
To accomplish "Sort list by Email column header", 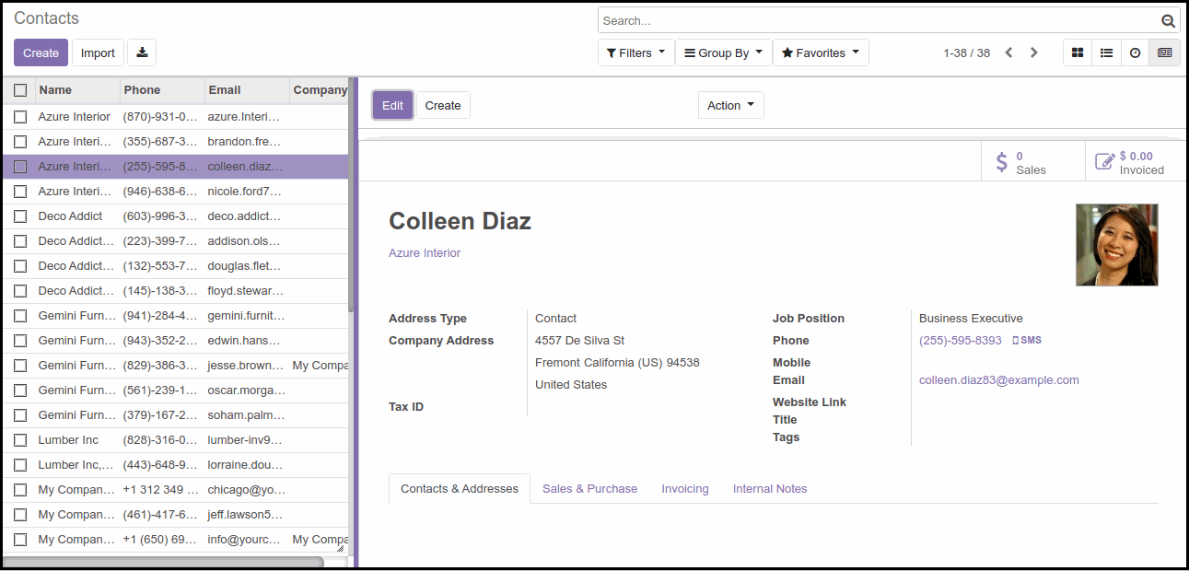I will pos(247,90).
